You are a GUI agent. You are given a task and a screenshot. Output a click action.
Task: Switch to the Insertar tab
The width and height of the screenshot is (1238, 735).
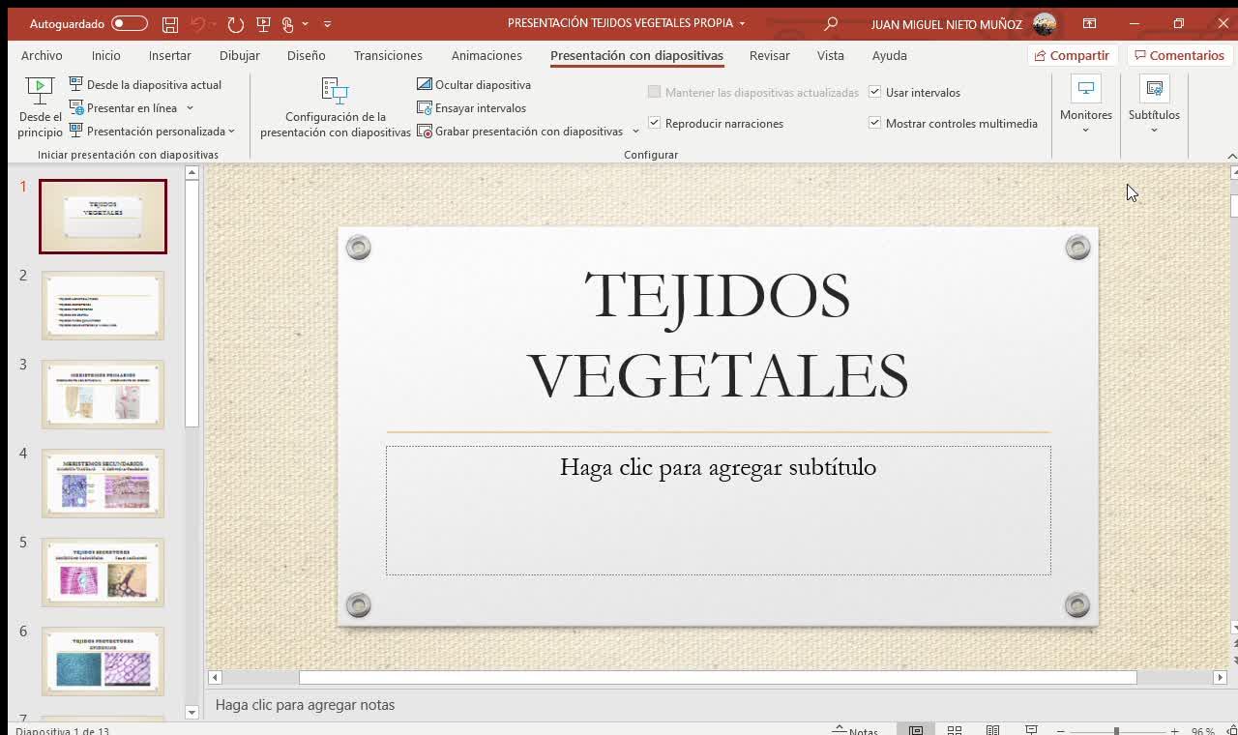(x=170, y=56)
